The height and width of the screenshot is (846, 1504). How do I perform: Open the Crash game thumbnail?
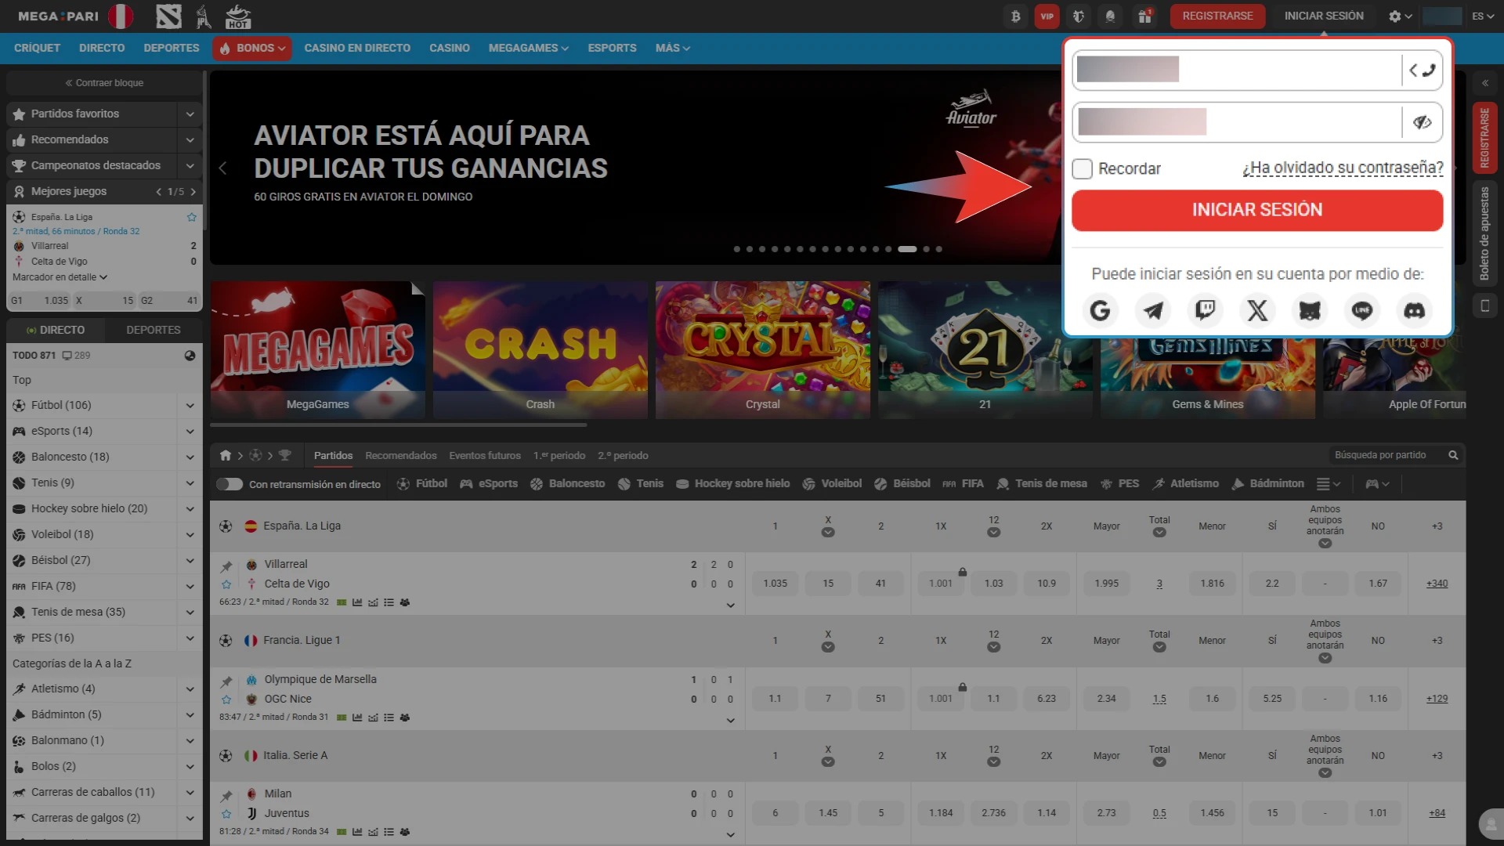[x=540, y=349]
